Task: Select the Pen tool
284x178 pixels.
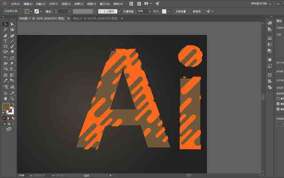Action: [5, 36]
